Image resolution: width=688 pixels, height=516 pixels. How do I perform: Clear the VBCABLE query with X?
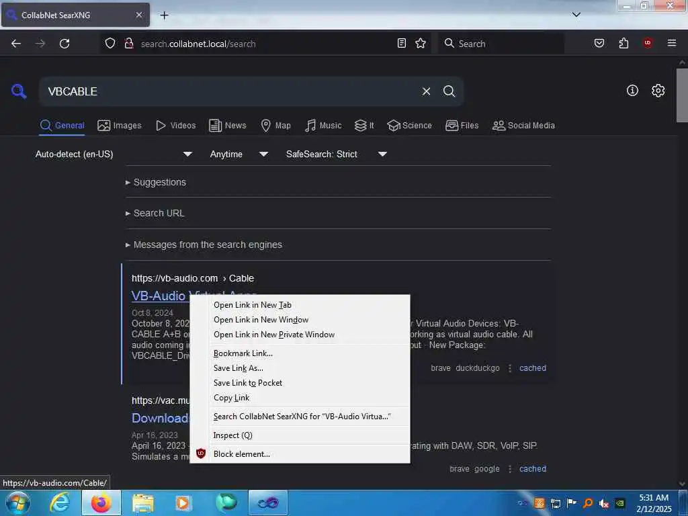426,91
